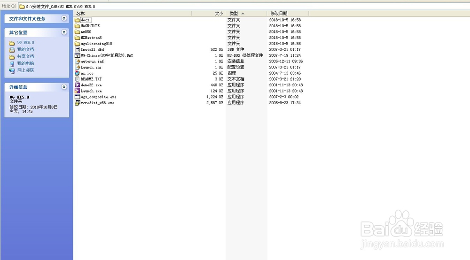Click the 安装信息 type text
Screen dimensions: 470x260
click(235, 61)
